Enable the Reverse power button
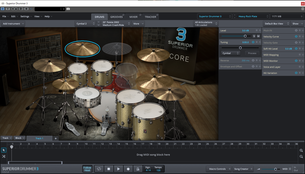This screenshot has width=305, height=174. 253,61
